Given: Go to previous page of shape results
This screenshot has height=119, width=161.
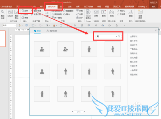Looking at the screenshot, I should point(72,112).
